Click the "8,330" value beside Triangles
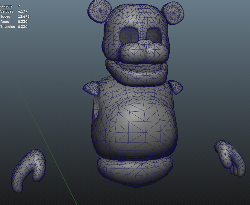This screenshot has width=250, height=205. click(x=23, y=27)
